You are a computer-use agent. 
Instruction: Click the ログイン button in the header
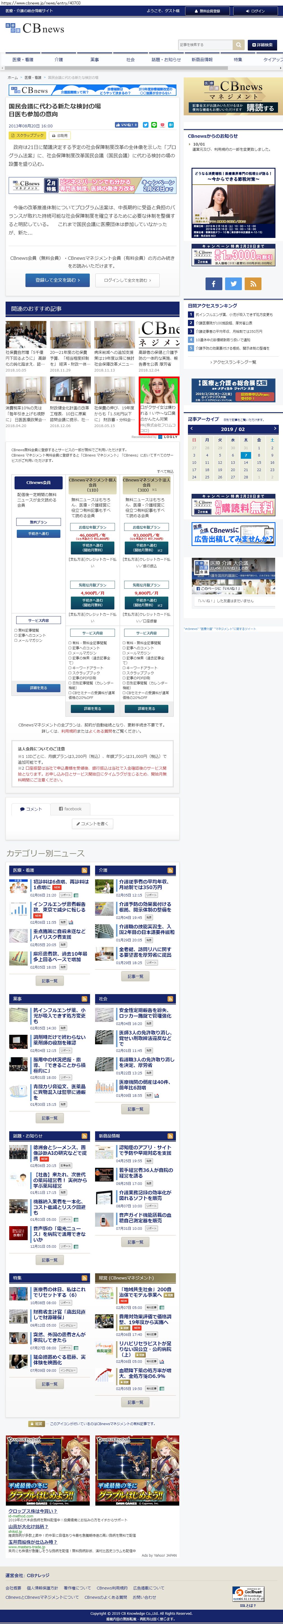click(x=256, y=11)
